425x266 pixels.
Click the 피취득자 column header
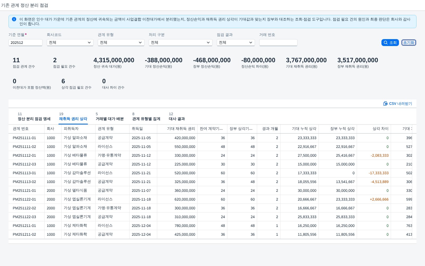tap(79, 129)
